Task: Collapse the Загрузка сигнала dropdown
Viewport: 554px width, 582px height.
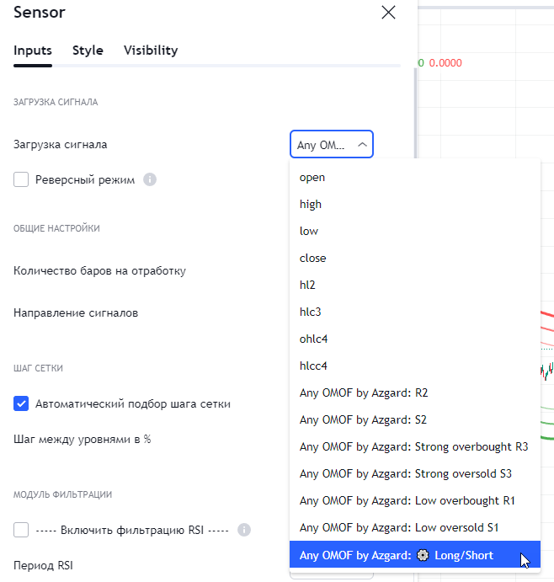Action: pyautogui.click(x=332, y=145)
